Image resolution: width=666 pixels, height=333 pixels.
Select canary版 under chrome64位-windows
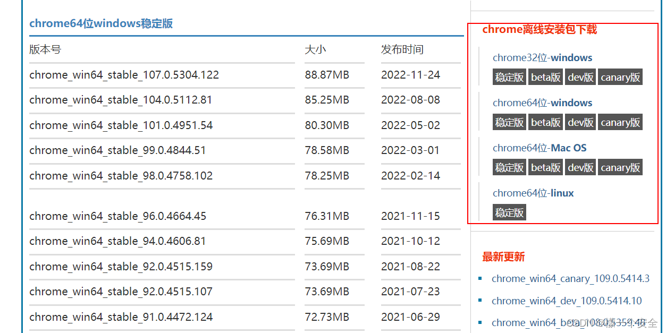point(620,122)
